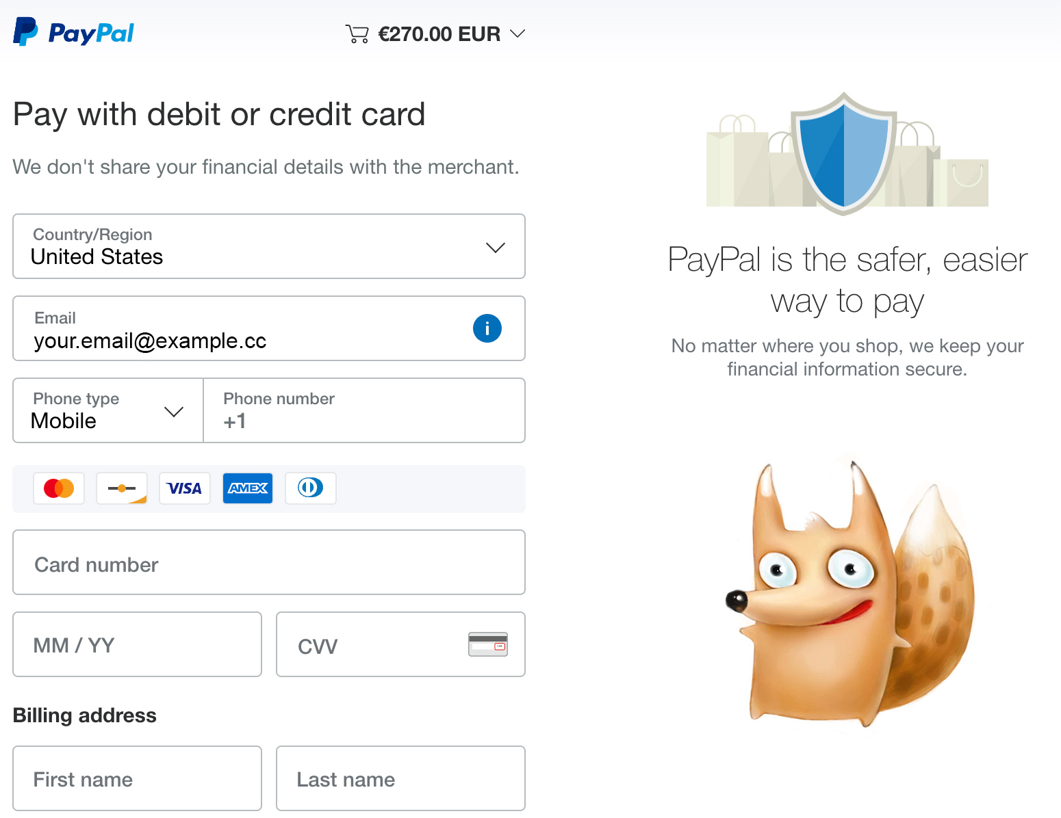The width and height of the screenshot is (1061, 818).
Task: Click the First name field
Action: [138, 778]
